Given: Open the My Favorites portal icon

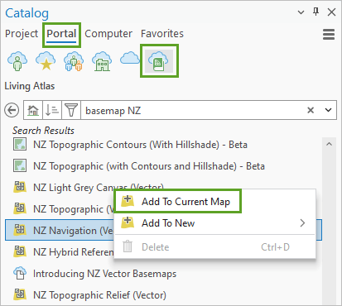Looking at the screenshot, I should (46, 61).
